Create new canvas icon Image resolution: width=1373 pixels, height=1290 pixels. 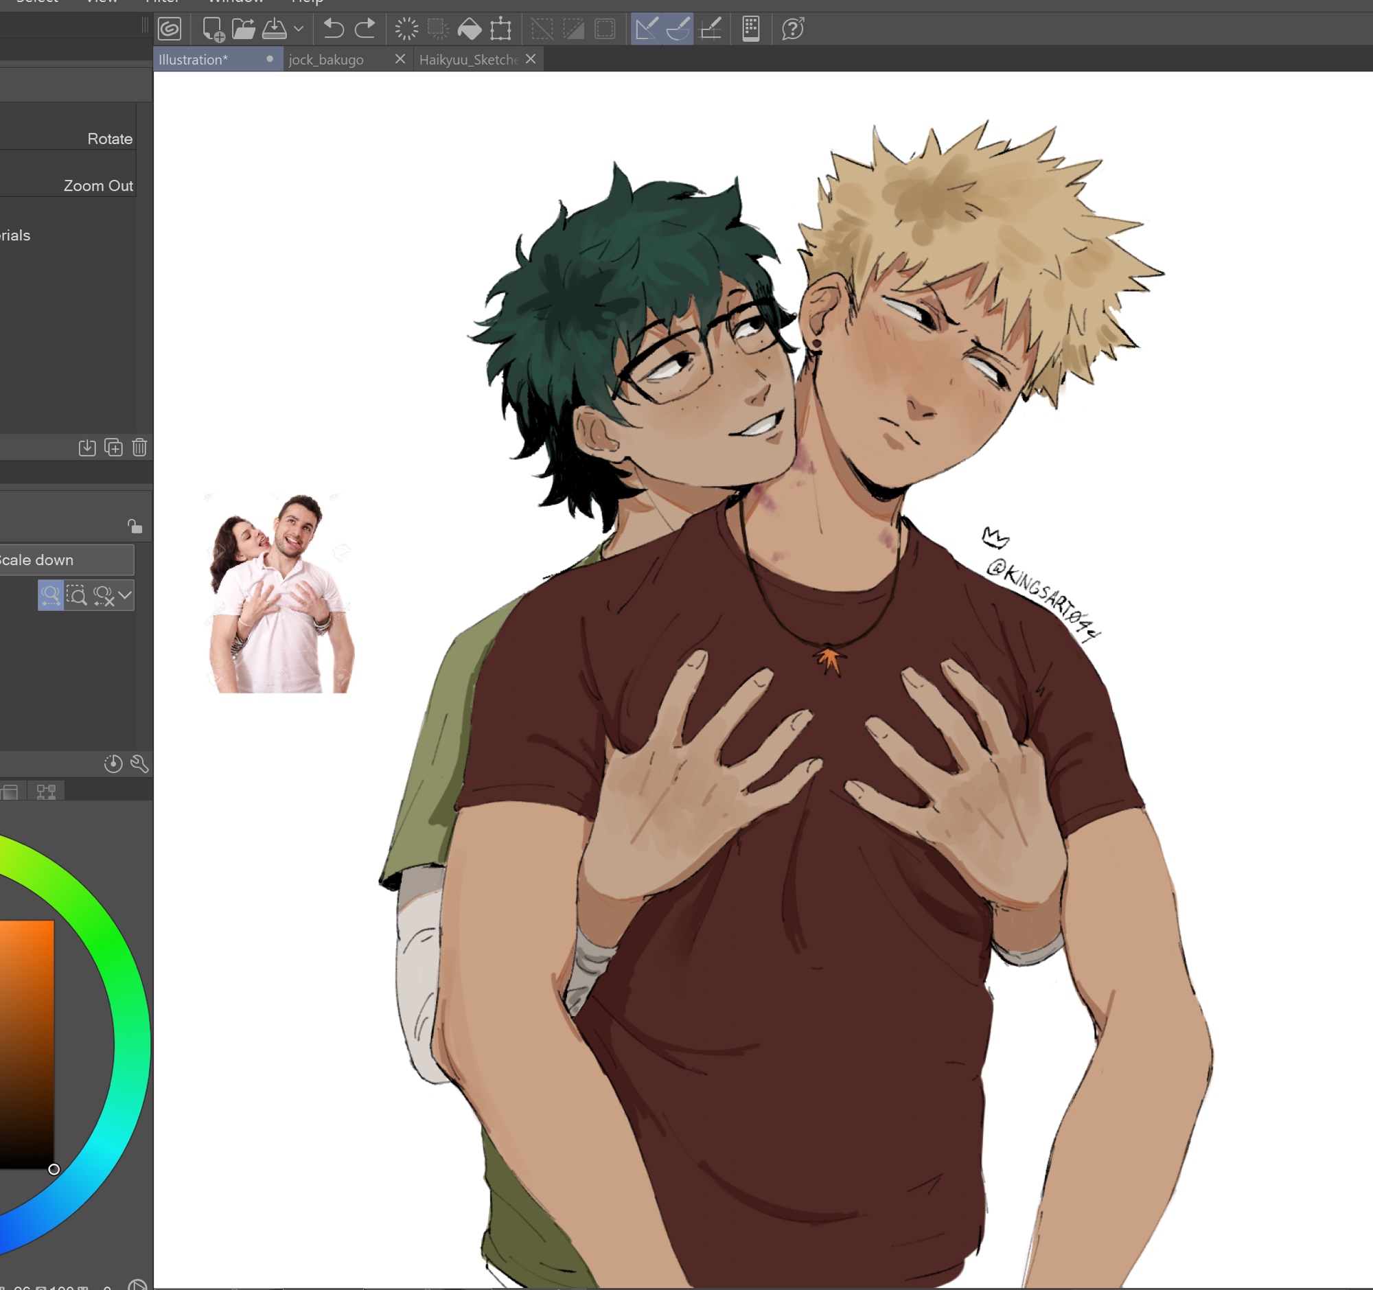point(212,29)
